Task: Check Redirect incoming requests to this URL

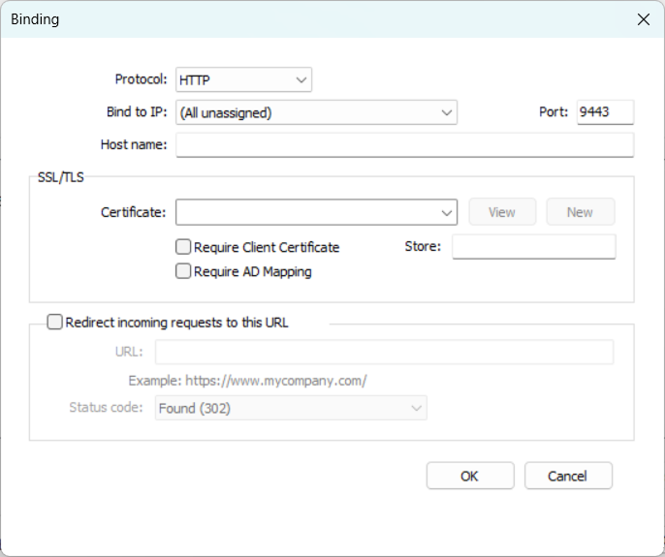Action: coord(54,323)
